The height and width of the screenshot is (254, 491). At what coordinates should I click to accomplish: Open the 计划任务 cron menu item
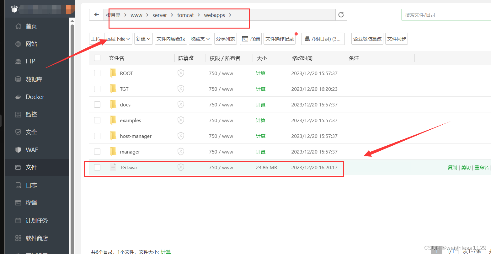click(x=37, y=221)
